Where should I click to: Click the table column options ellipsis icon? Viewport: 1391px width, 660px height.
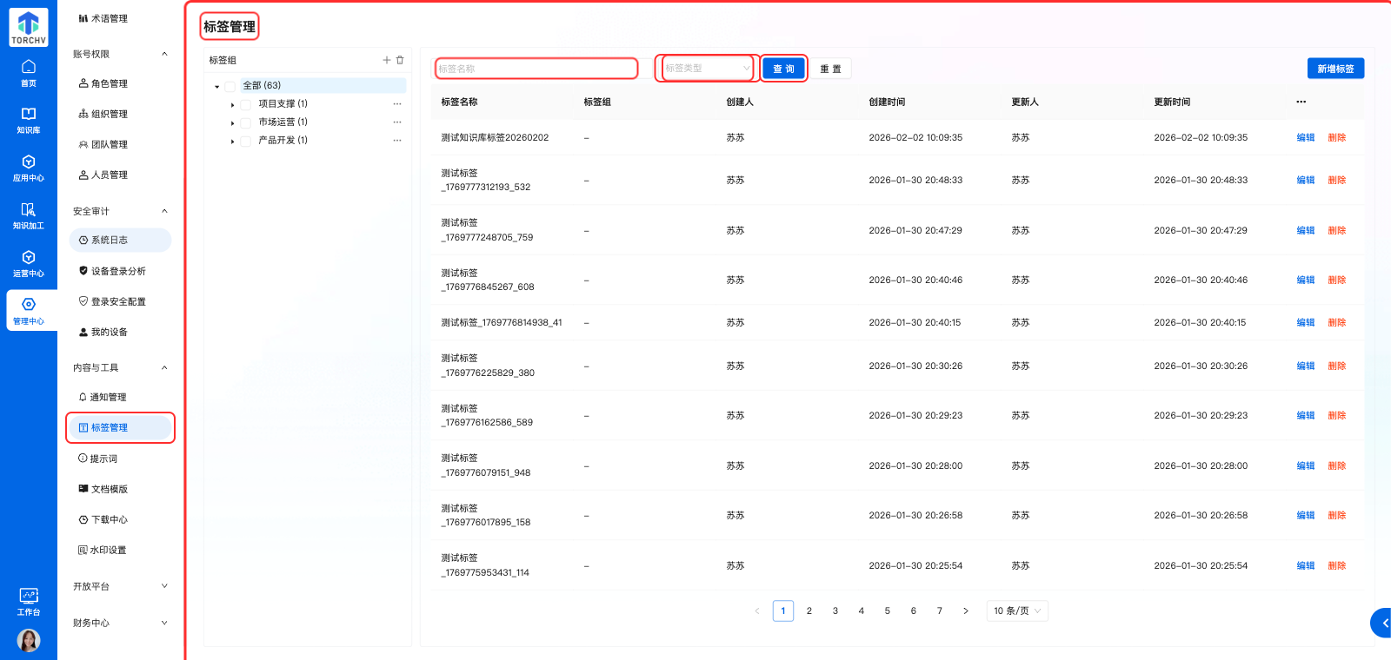1301,102
